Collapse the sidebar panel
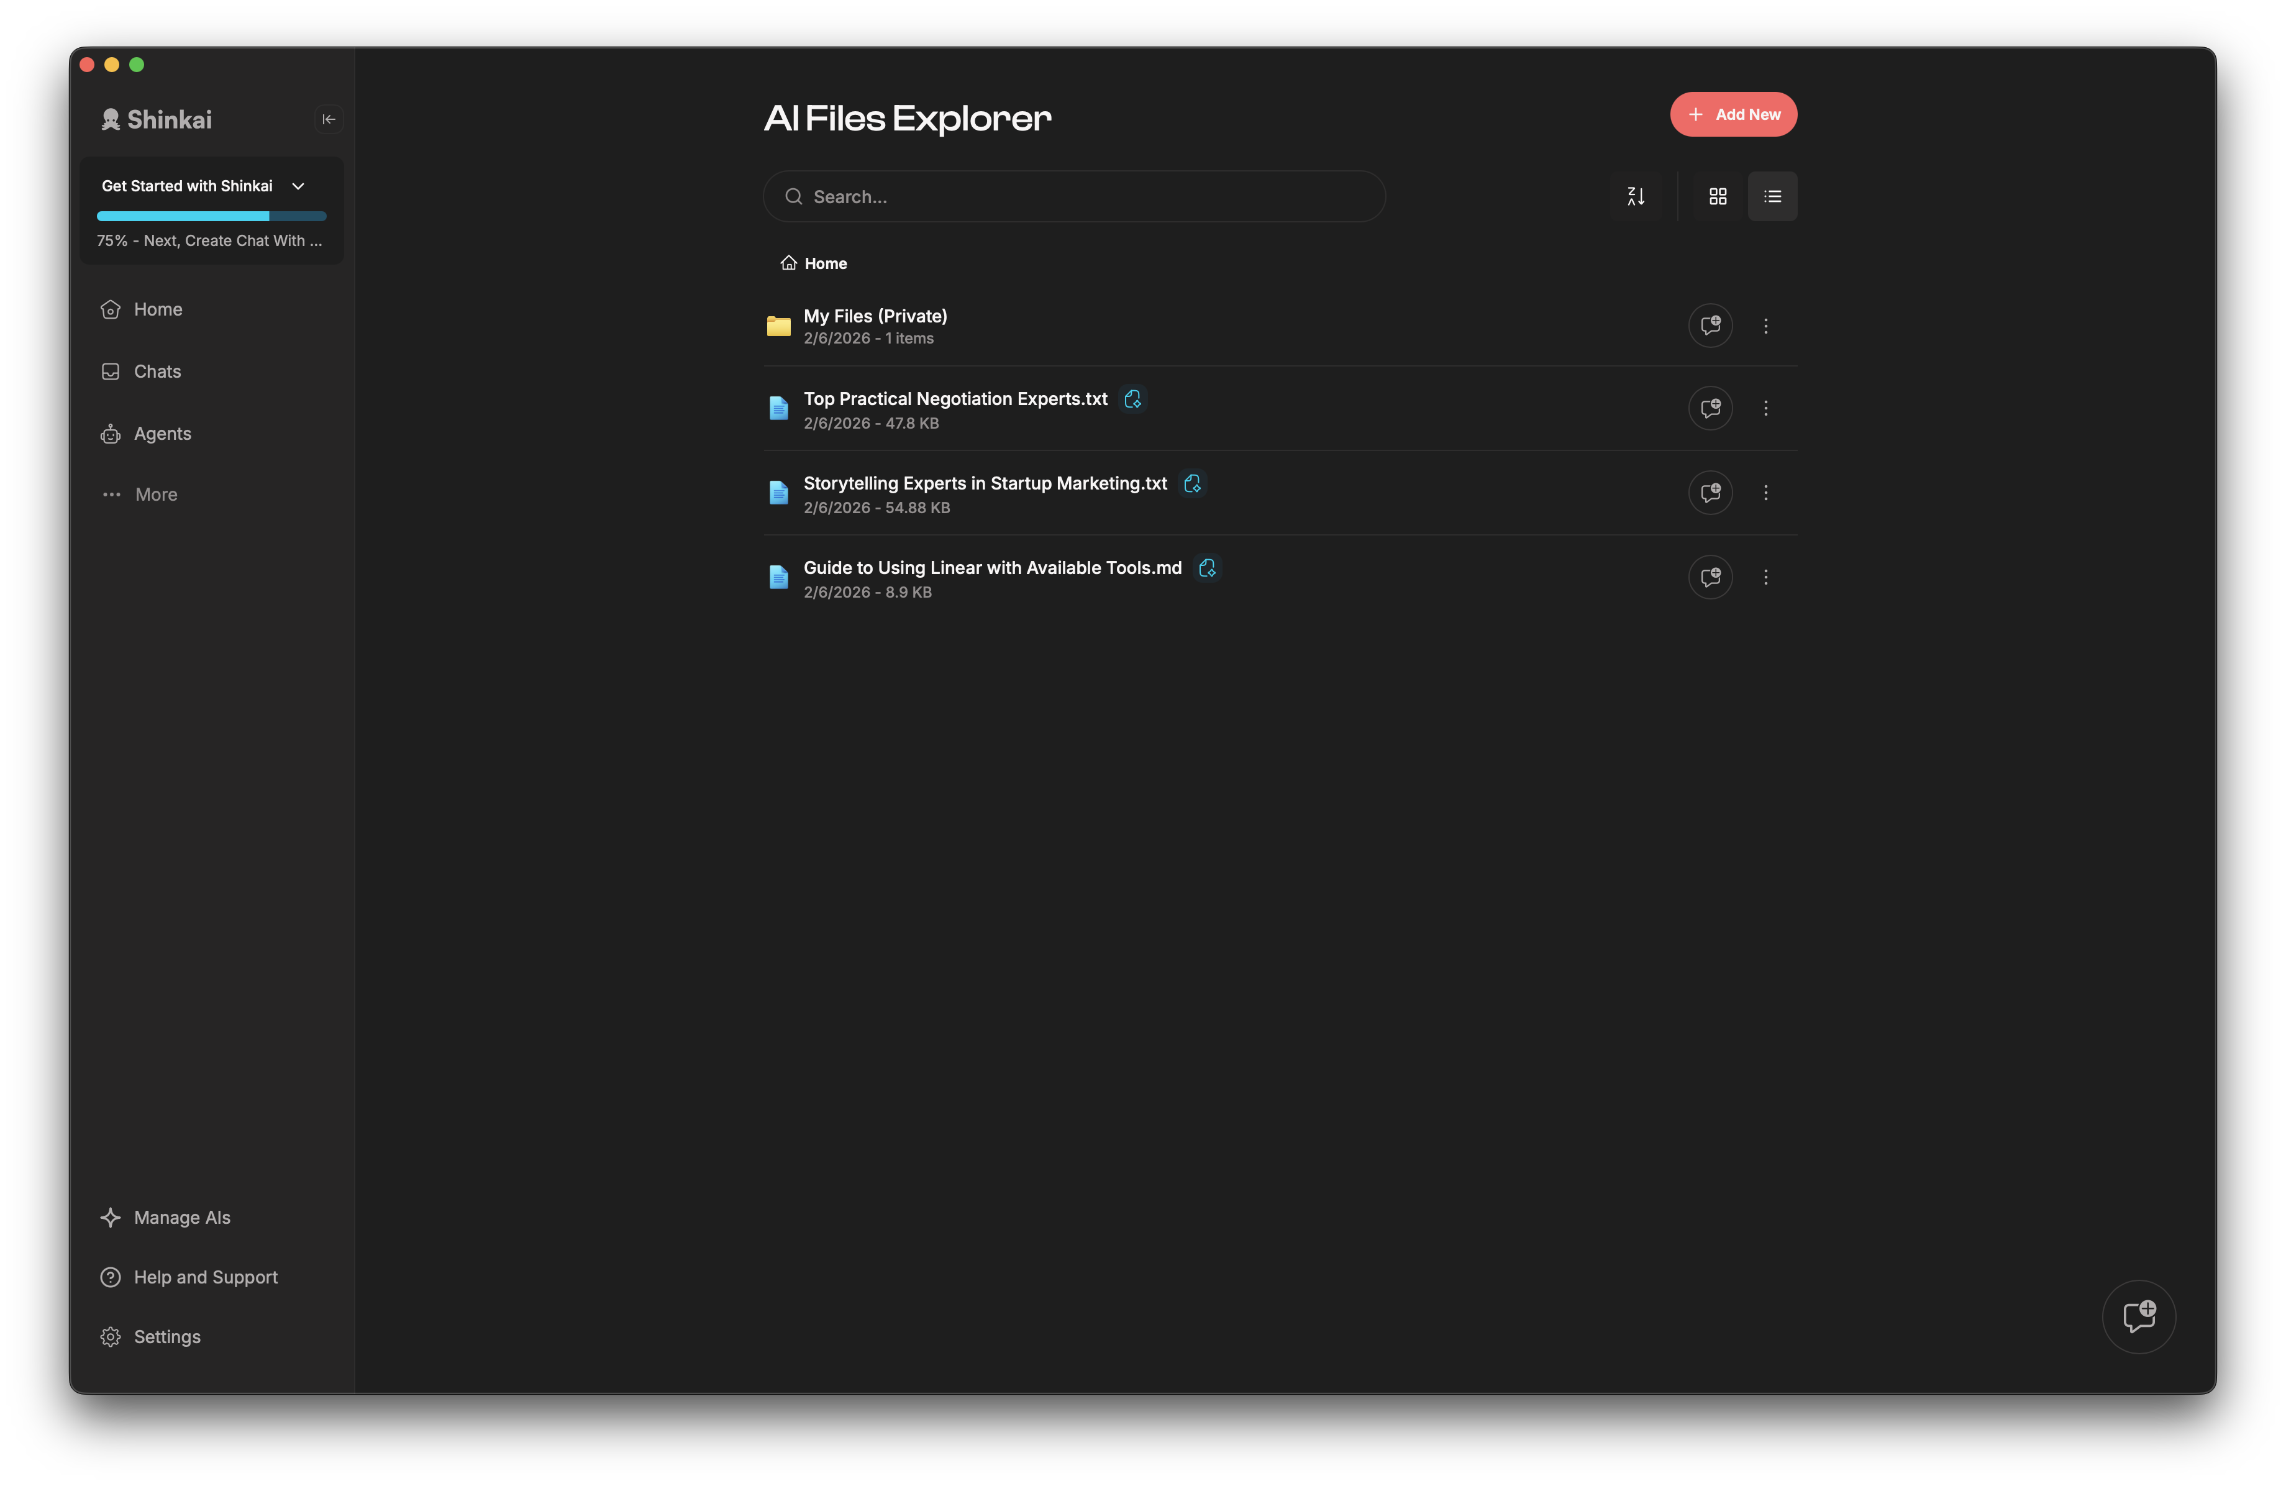 [x=329, y=119]
